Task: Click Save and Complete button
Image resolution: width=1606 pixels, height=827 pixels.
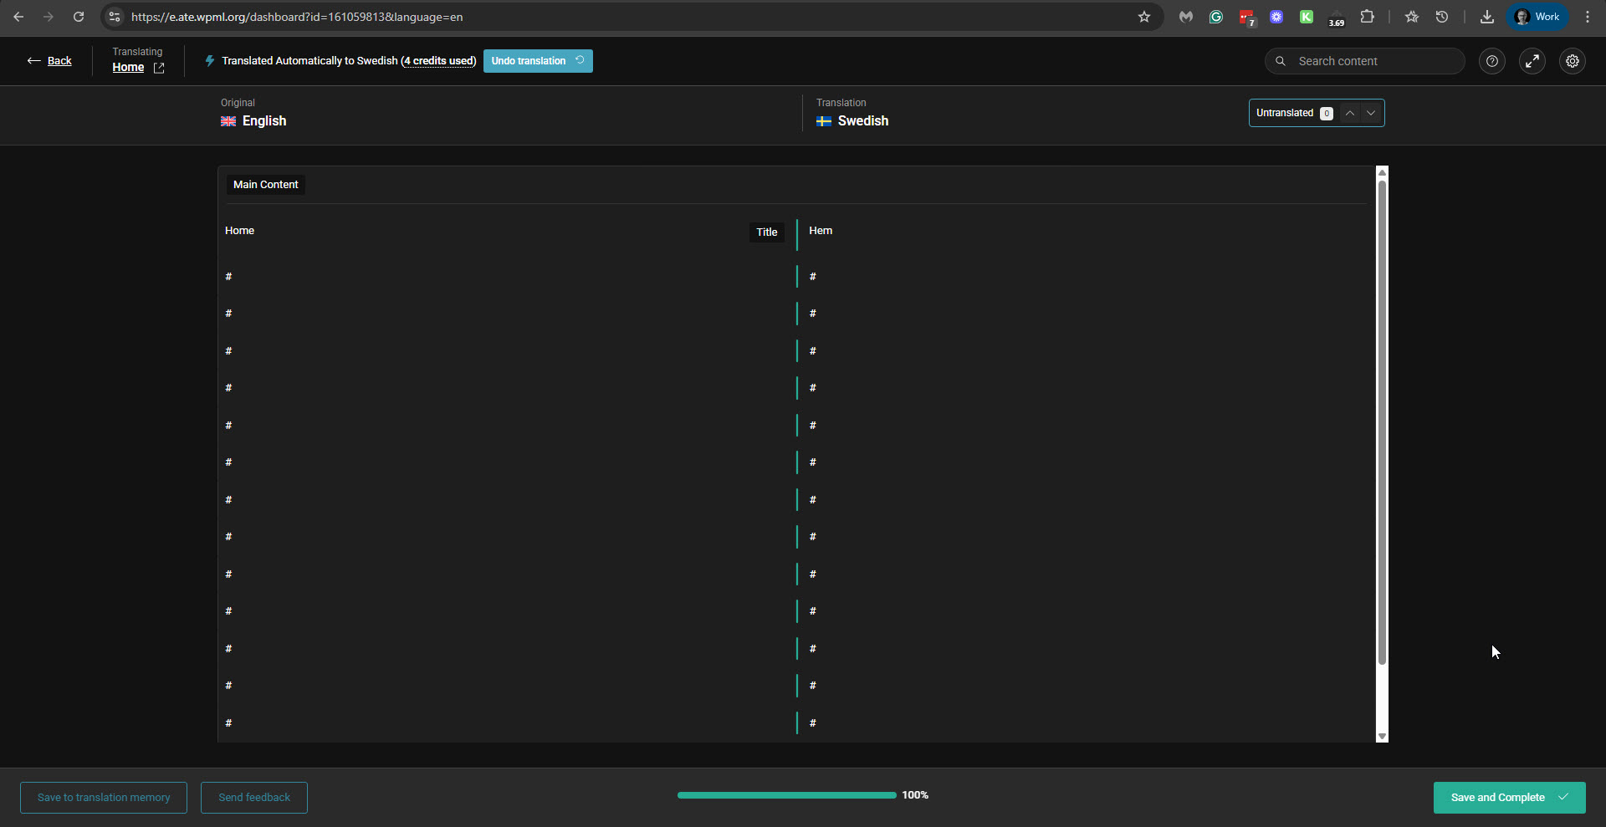Action: pyautogui.click(x=1508, y=798)
